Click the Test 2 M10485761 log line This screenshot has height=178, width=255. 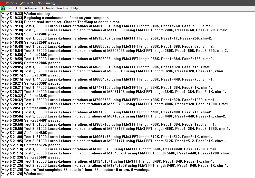116,153
